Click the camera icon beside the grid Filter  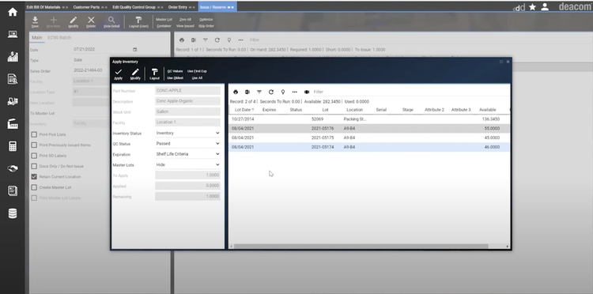click(x=307, y=92)
